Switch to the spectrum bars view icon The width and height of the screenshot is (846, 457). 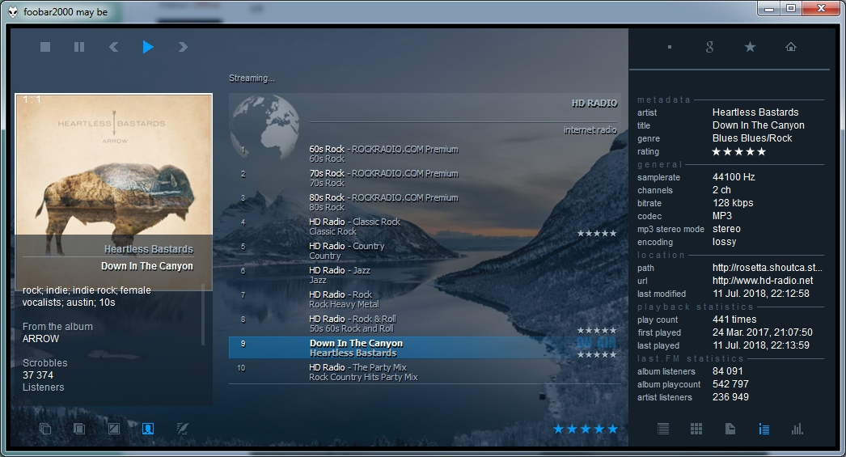[x=797, y=429]
